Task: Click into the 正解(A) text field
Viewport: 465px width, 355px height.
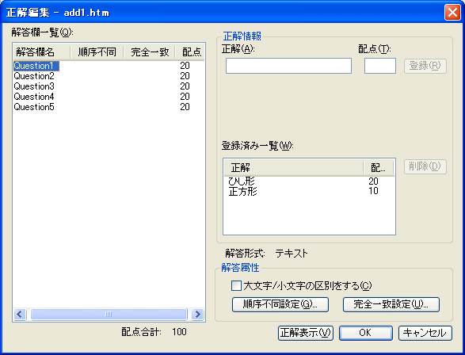Action: pos(288,66)
